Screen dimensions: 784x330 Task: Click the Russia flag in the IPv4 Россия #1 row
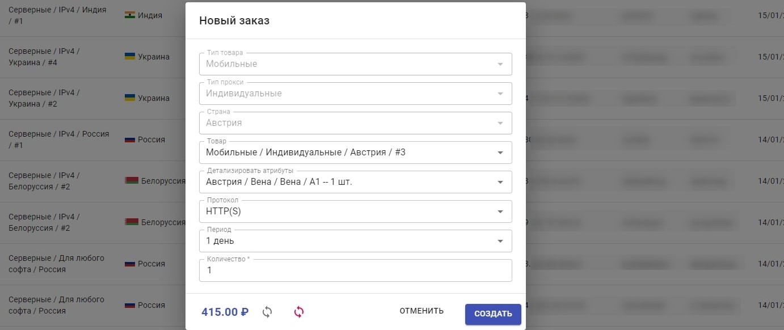(x=130, y=139)
